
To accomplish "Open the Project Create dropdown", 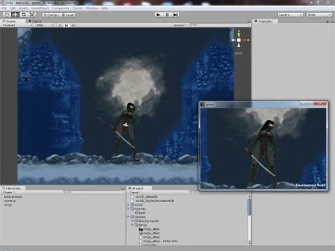I will click(x=134, y=192).
